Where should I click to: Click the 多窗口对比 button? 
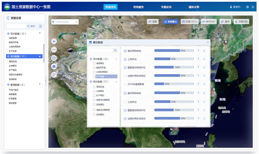tap(189, 22)
